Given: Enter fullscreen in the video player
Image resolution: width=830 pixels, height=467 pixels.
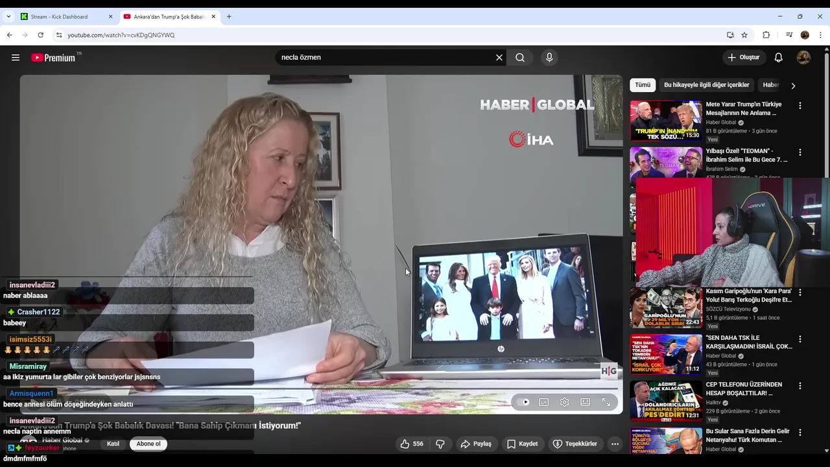Looking at the screenshot, I should pos(606,402).
